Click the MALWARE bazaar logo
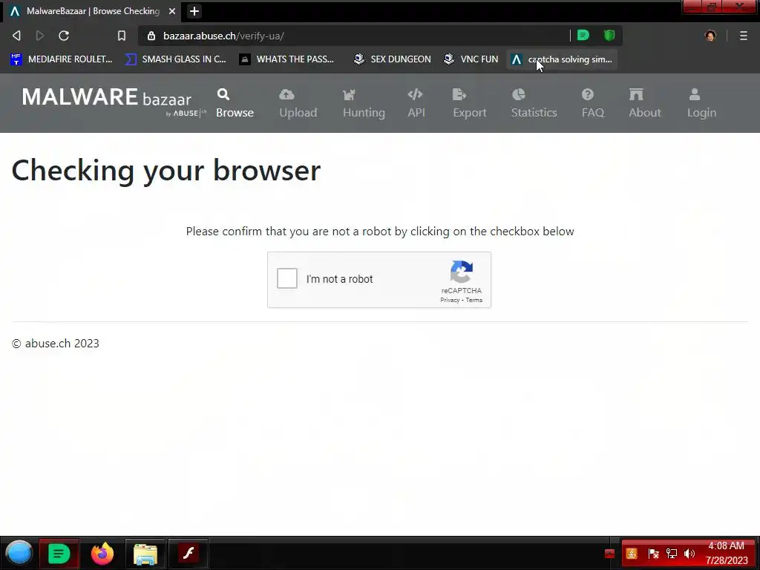Image resolution: width=760 pixels, height=570 pixels. 114,101
